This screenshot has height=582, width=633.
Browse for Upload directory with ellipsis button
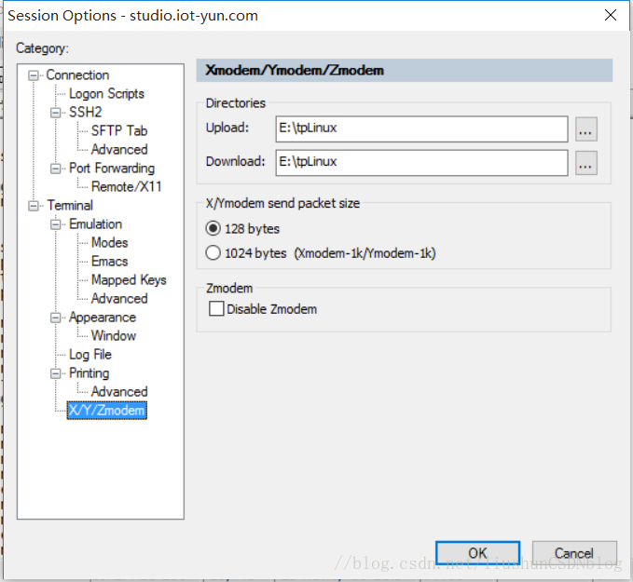(585, 129)
